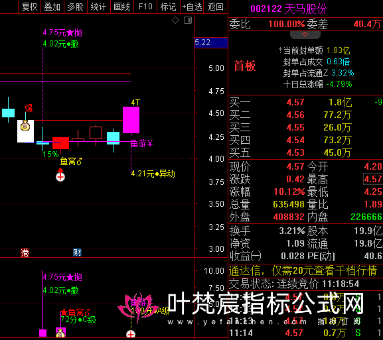Activate the 画线 drawing tool

(x=122, y=7)
